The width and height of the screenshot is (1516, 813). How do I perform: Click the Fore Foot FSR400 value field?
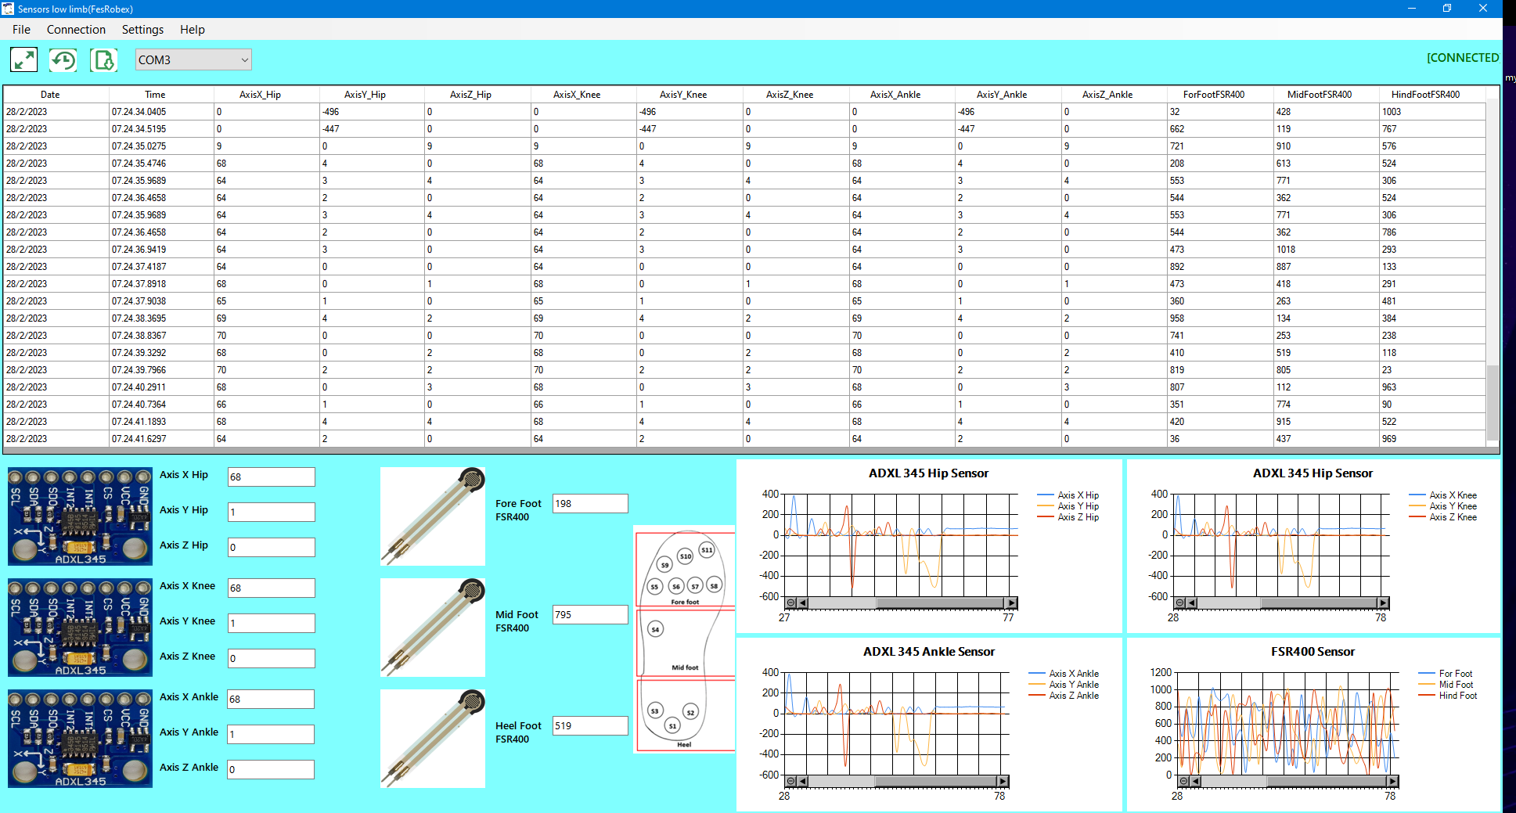(589, 504)
